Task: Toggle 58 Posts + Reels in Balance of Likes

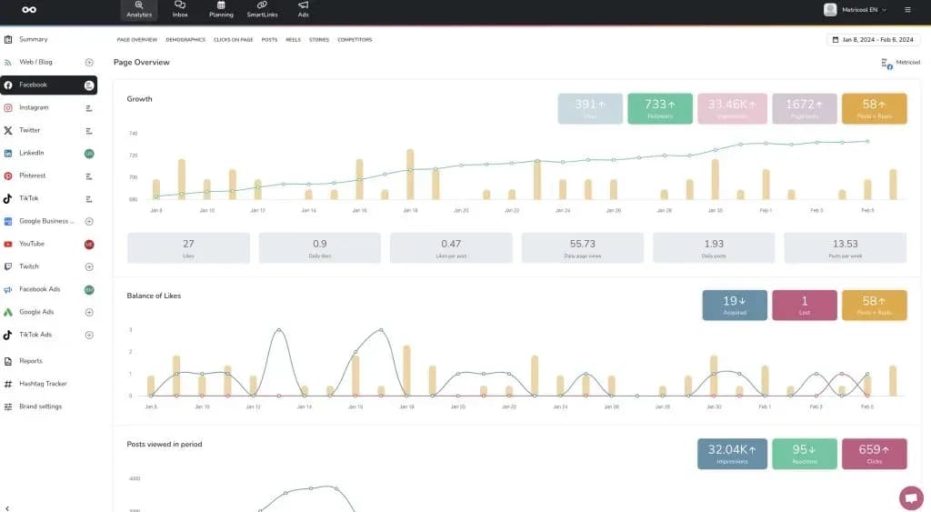Action: pos(874,306)
